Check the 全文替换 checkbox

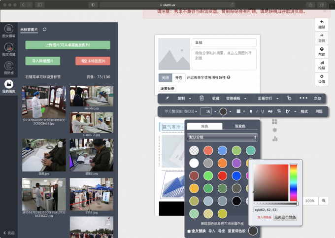[x=189, y=231]
